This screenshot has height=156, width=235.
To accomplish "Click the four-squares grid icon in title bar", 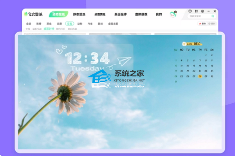I will point(196,11).
